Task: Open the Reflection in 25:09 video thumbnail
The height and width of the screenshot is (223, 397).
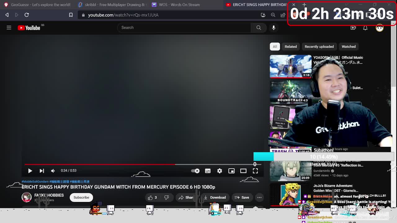Action: (291, 170)
